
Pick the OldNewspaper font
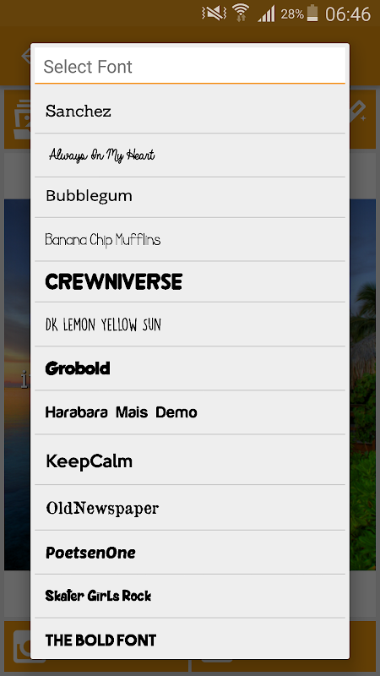(190, 508)
